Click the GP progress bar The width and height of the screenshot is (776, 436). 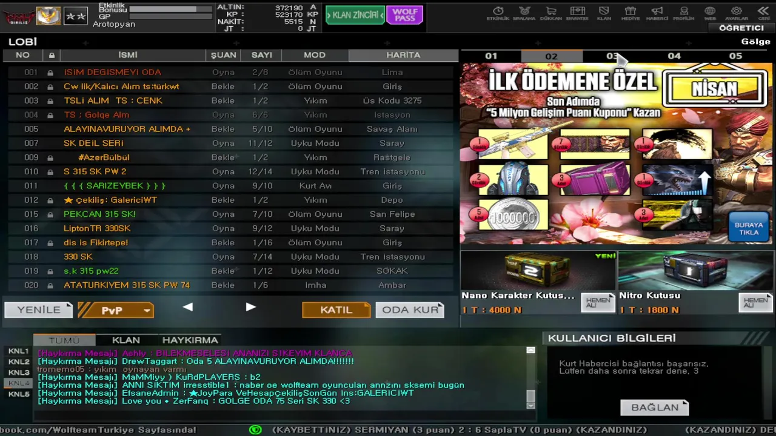pos(170,18)
